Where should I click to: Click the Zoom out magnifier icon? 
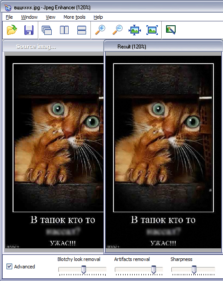[117, 30]
